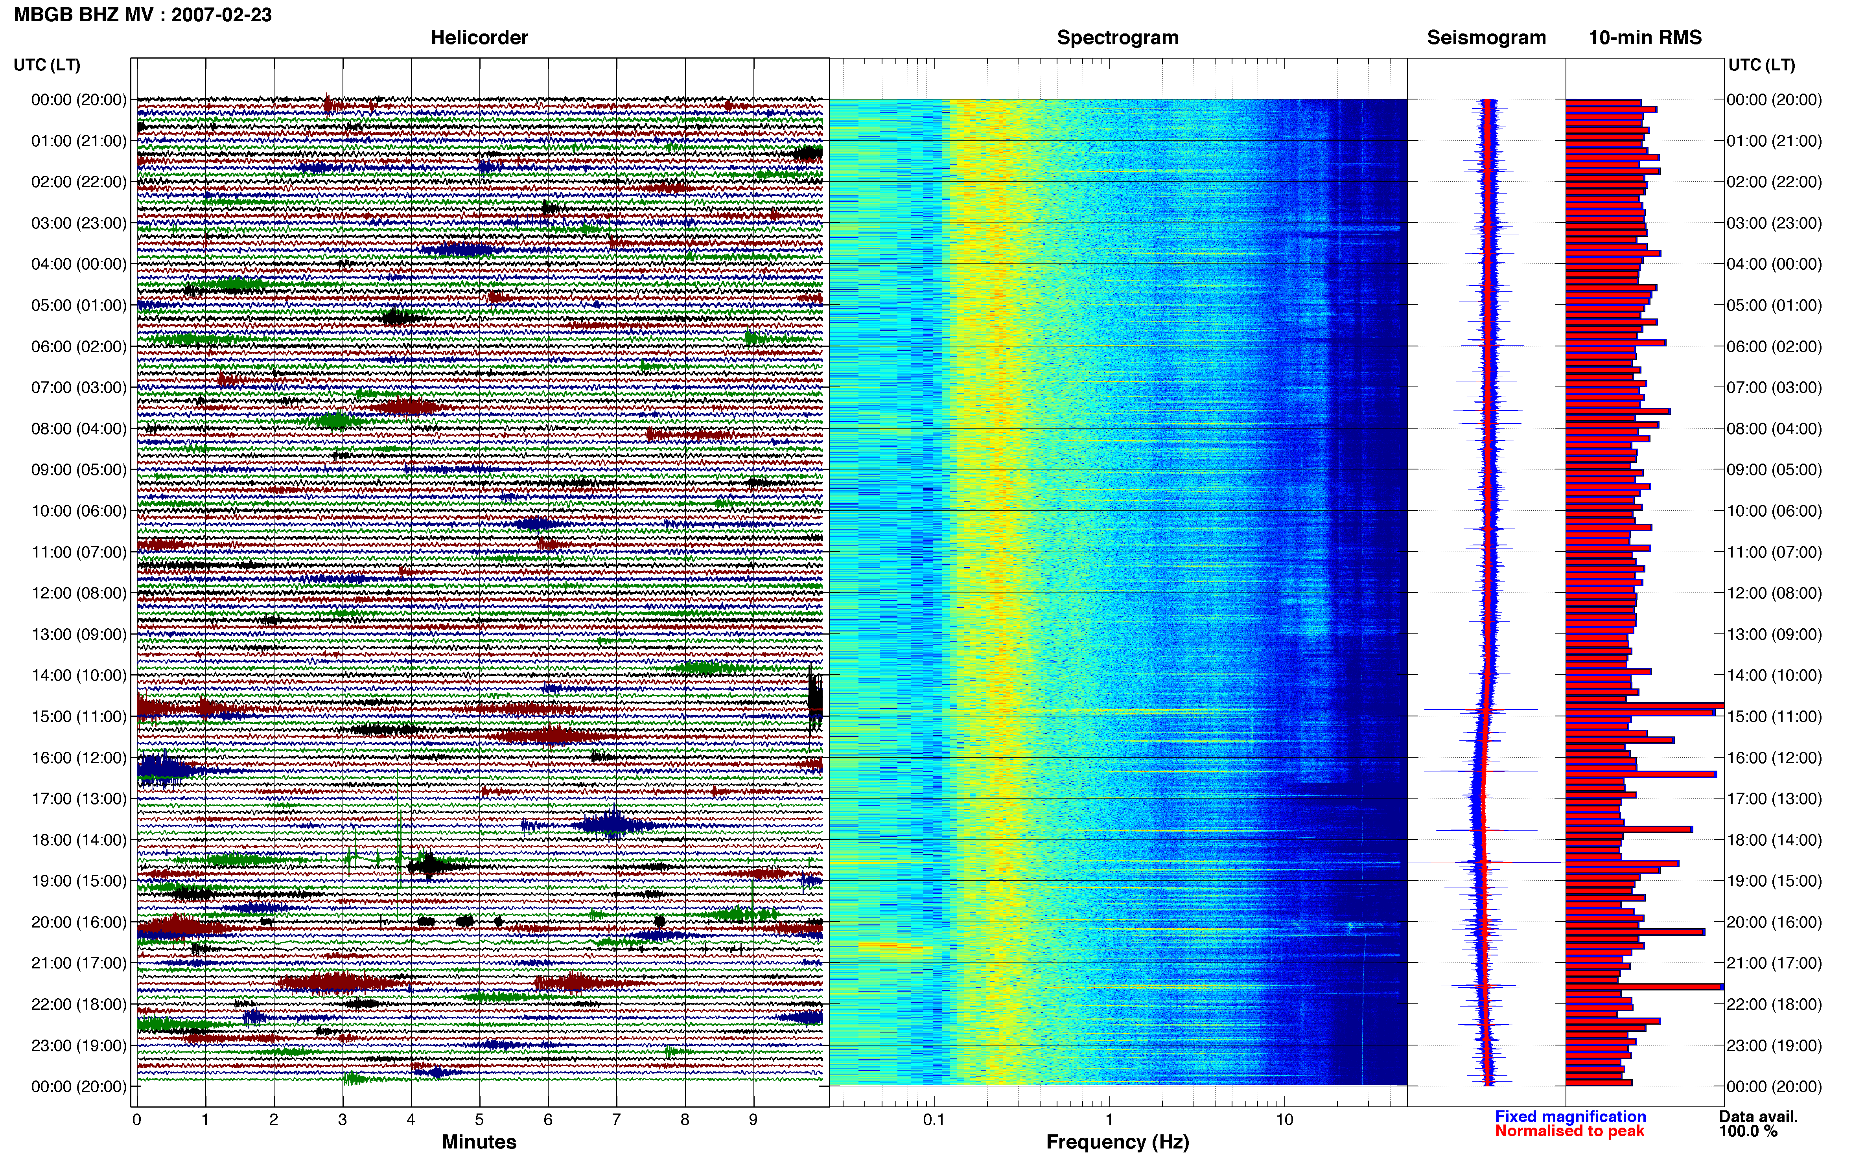Click right time label '15:00 (11:00)'

point(1775,716)
